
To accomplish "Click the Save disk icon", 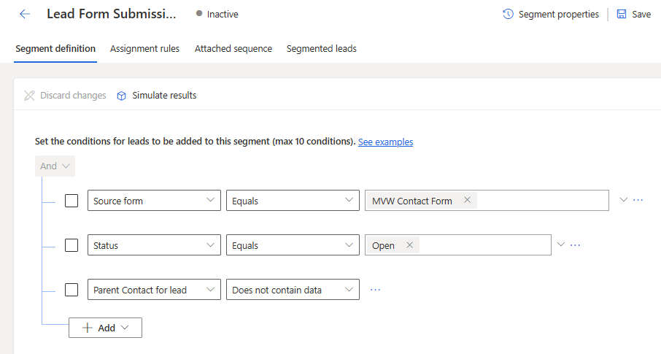I will tap(622, 14).
